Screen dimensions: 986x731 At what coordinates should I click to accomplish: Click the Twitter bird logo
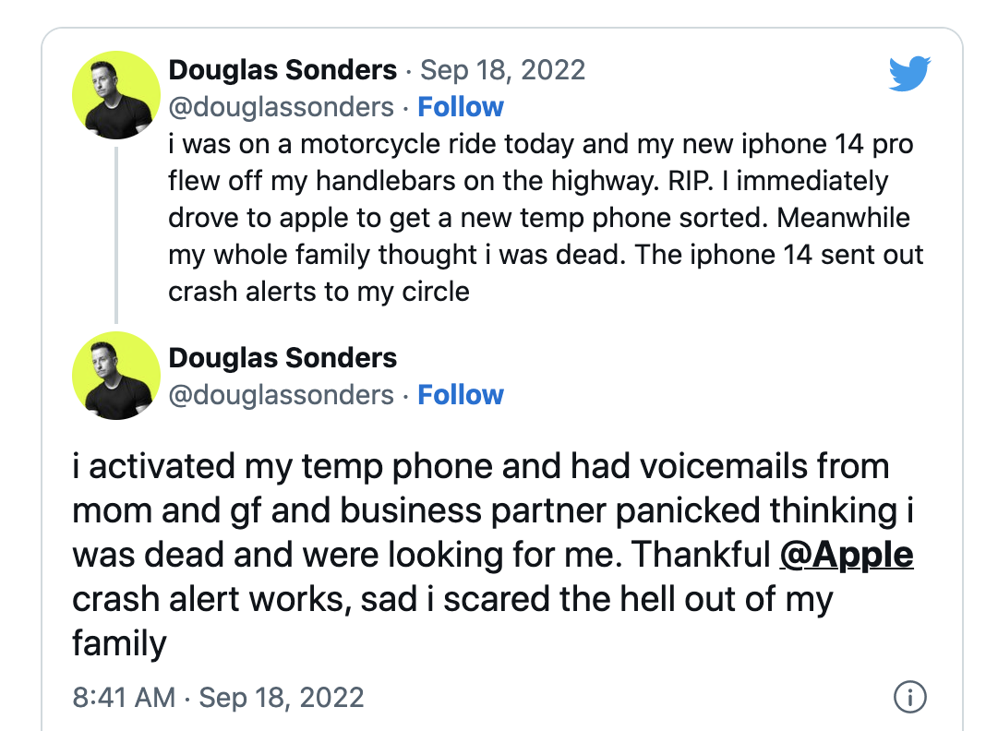click(909, 74)
